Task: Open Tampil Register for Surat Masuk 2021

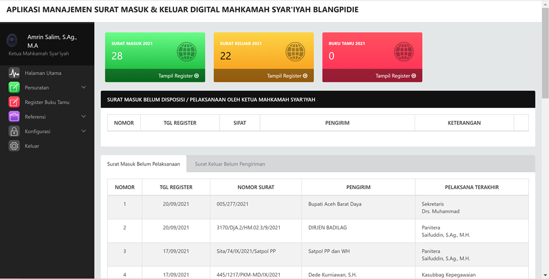Action: point(178,76)
